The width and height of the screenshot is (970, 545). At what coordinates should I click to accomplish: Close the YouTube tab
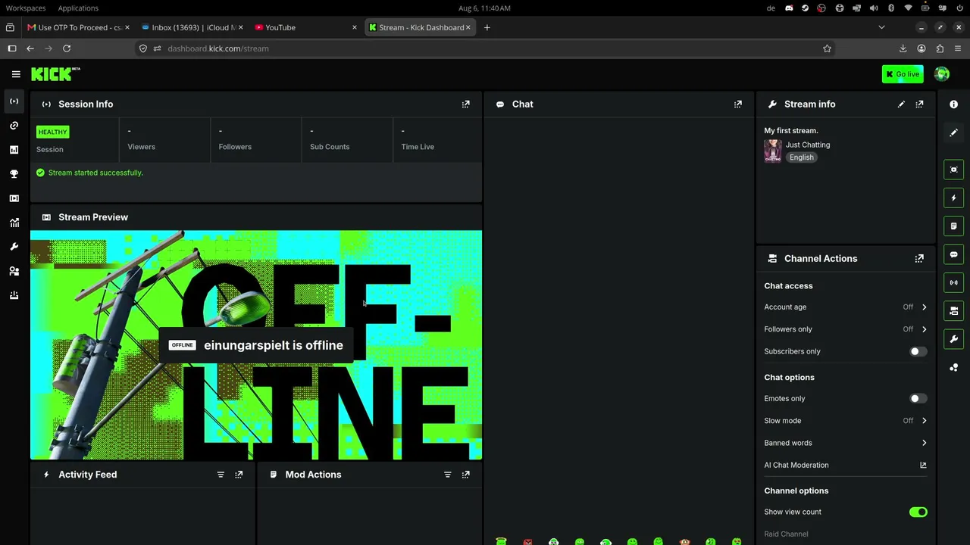(x=354, y=27)
